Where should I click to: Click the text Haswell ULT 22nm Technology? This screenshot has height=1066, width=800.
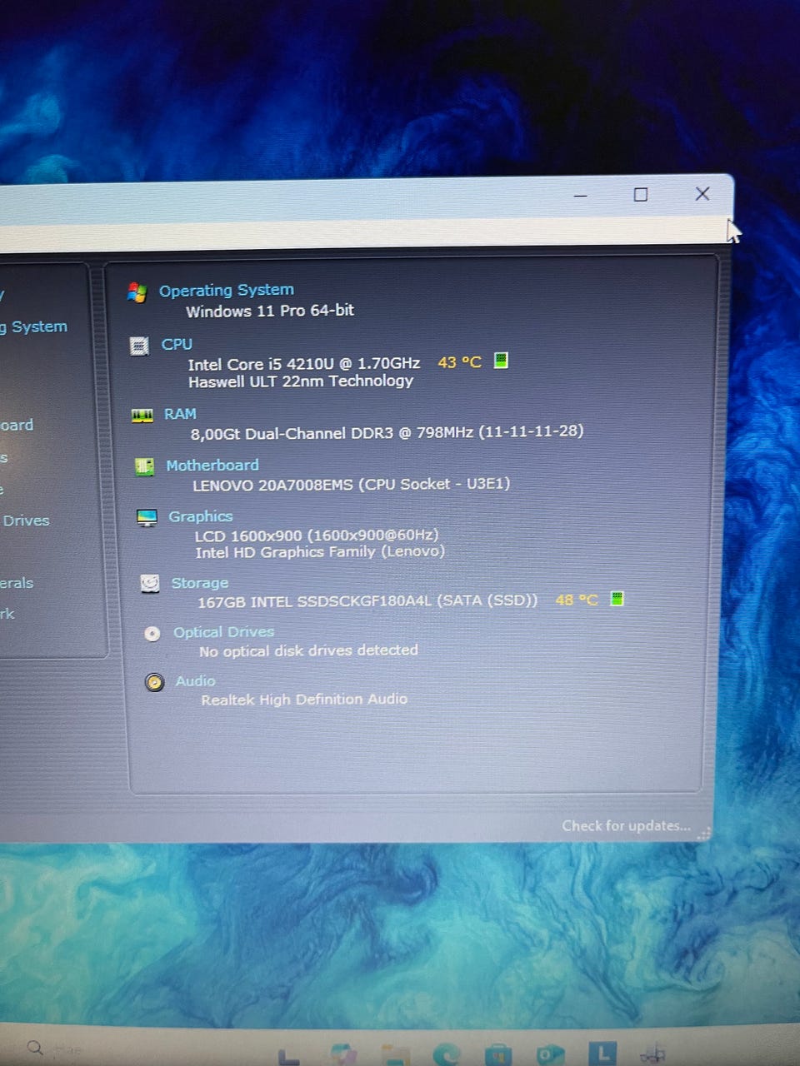pos(301,381)
